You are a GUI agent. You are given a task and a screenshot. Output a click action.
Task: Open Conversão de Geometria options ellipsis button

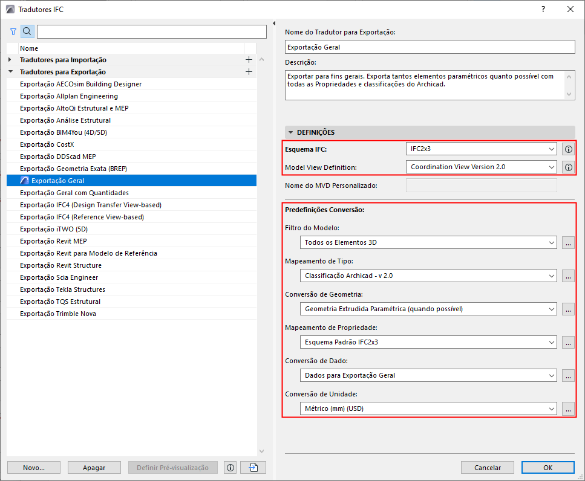tap(568, 309)
